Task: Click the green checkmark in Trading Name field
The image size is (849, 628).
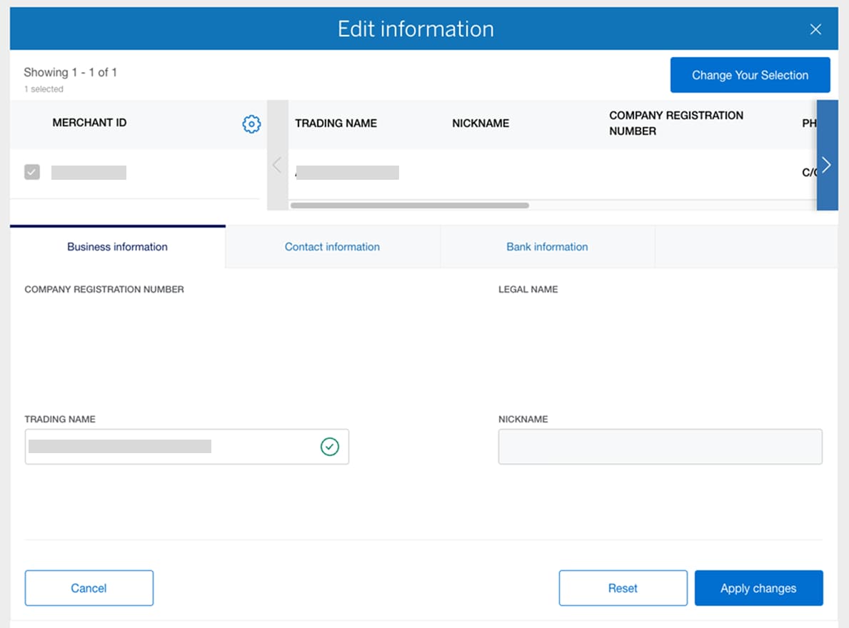Action: point(330,446)
